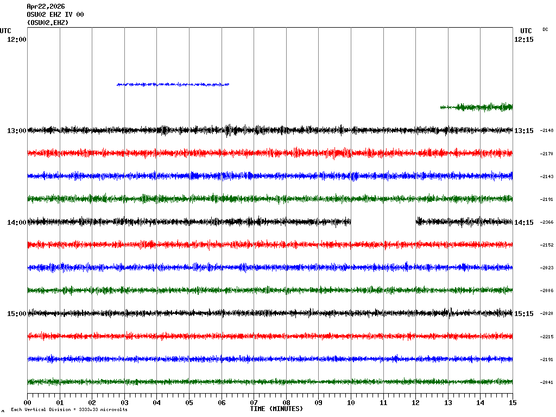Click the 14:00 hour label

click(17, 222)
